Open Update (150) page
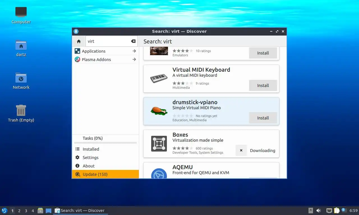This screenshot has height=215, width=359. pyautogui.click(x=105, y=174)
